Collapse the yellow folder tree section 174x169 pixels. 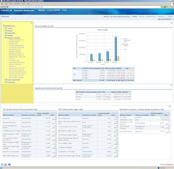[x=31, y=23]
